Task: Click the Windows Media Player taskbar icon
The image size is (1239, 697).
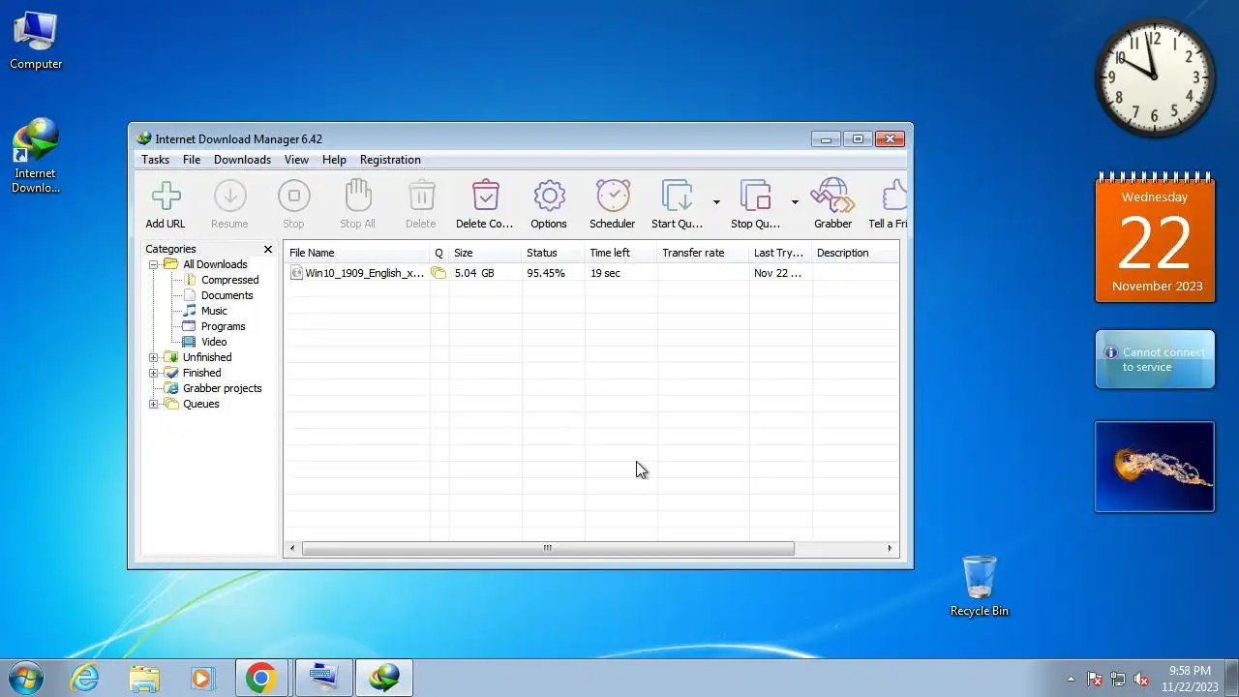Action: pyautogui.click(x=201, y=678)
